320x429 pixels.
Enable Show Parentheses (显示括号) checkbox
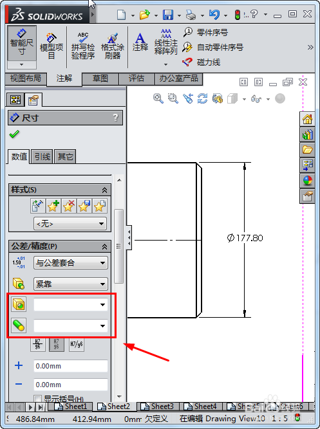pyautogui.click(x=38, y=398)
